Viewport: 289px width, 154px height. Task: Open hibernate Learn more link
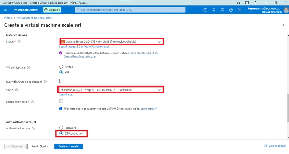coord(147,109)
